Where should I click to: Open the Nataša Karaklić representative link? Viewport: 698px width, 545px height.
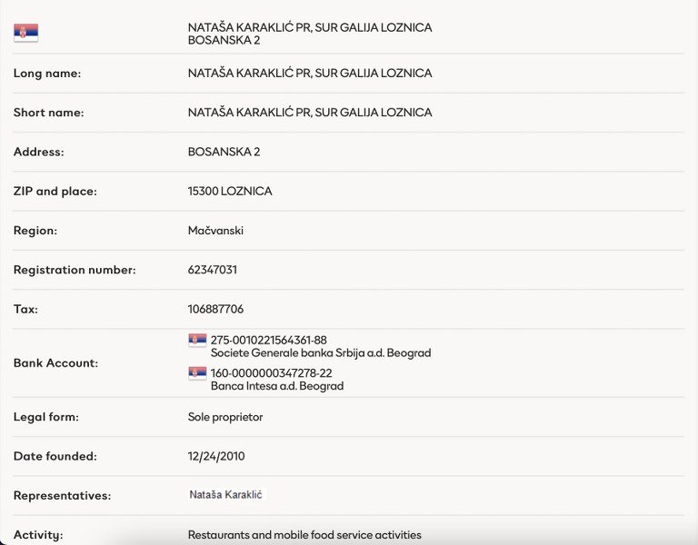coord(225,495)
